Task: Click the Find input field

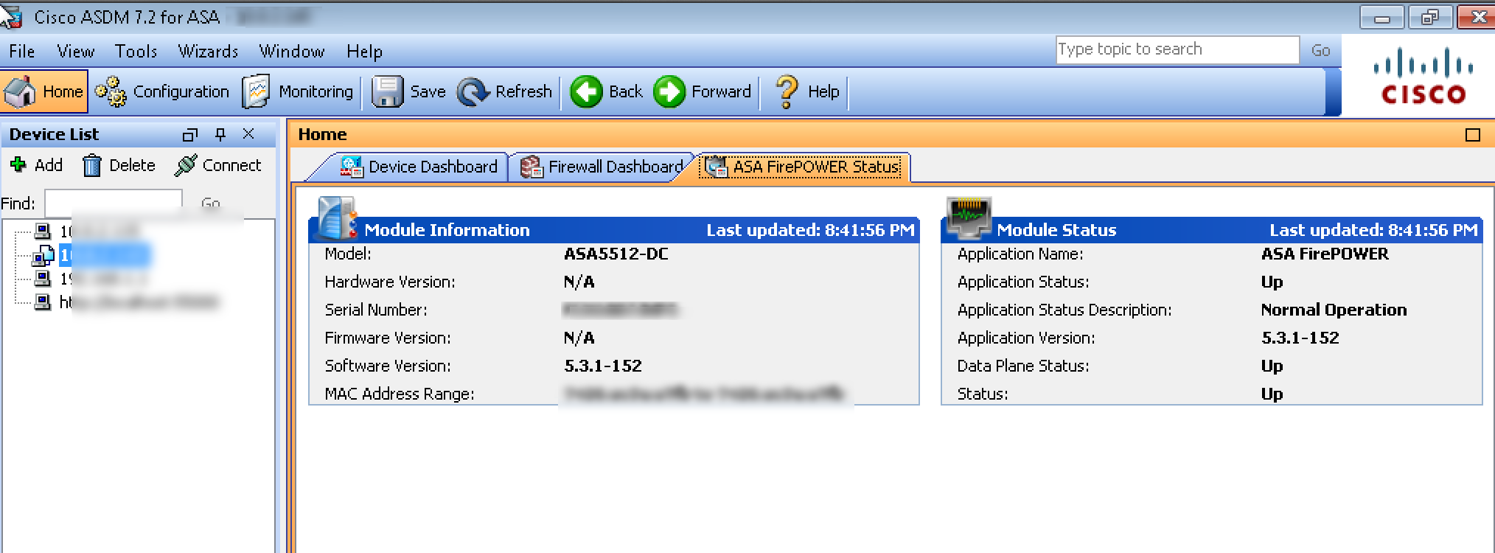Action: 113,203
